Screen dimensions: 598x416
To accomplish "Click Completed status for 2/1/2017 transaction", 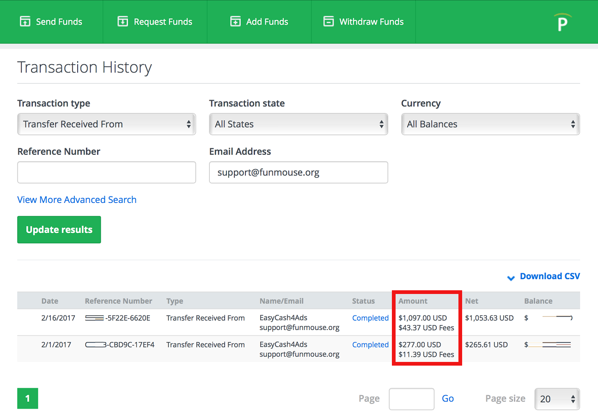I will 370,345.
